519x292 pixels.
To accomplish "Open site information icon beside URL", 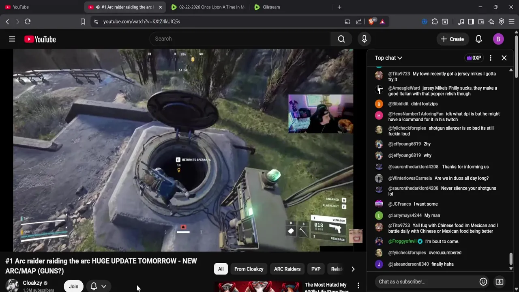I will click(x=96, y=21).
